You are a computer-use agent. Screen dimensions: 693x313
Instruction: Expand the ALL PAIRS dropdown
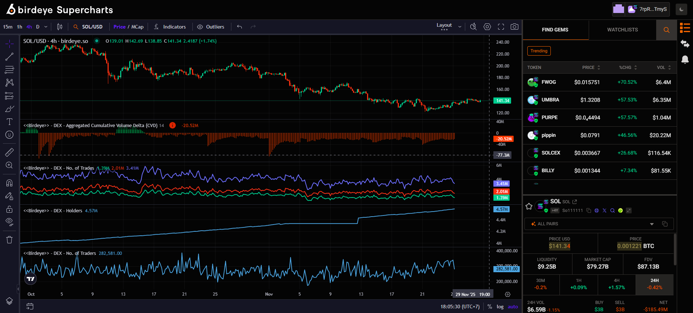click(651, 224)
